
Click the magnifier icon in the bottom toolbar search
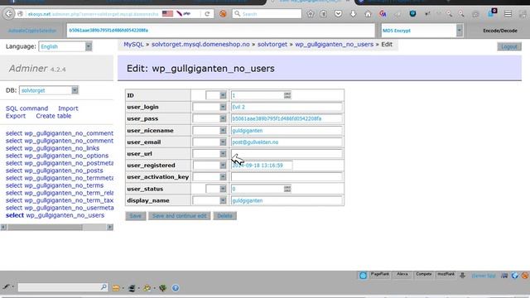tap(104, 287)
